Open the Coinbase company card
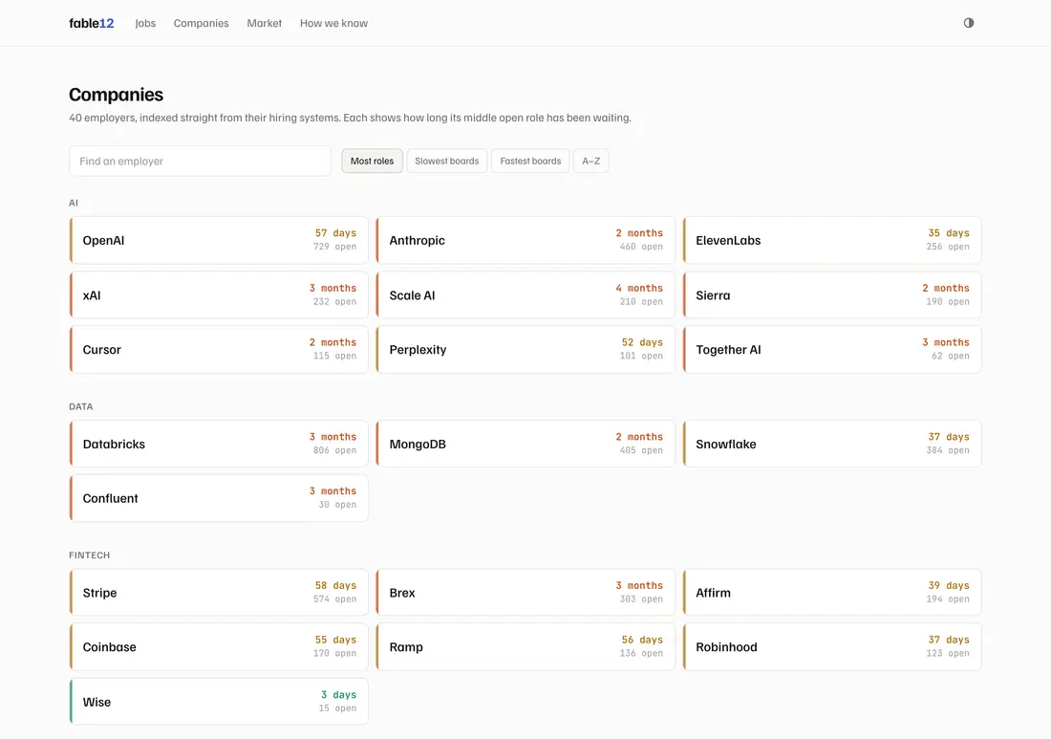Viewport: 1051px width, 739px height. click(219, 647)
